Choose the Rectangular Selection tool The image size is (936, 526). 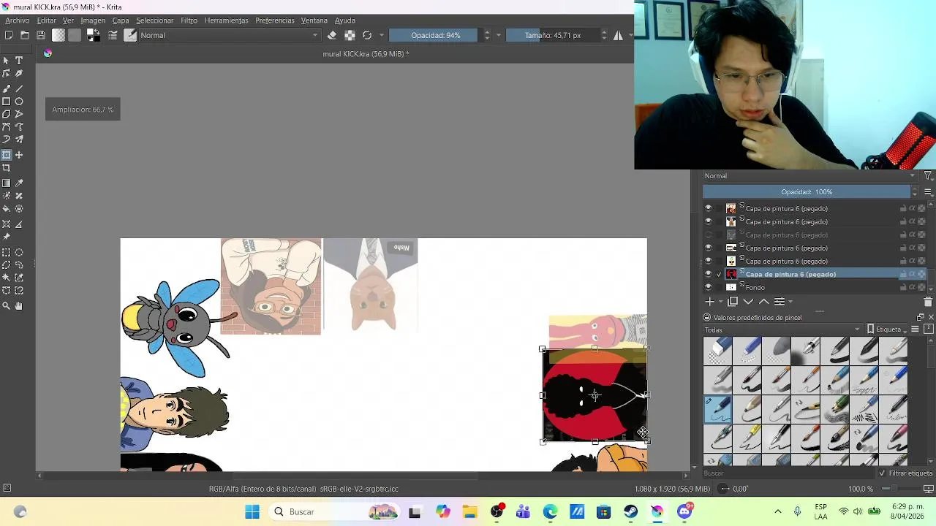point(7,252)
